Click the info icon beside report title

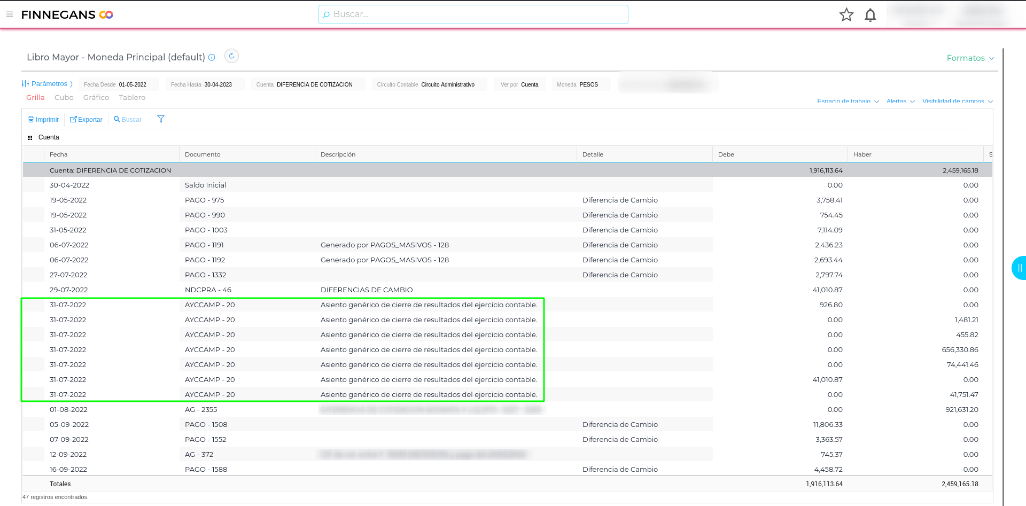tap(212, 57)
